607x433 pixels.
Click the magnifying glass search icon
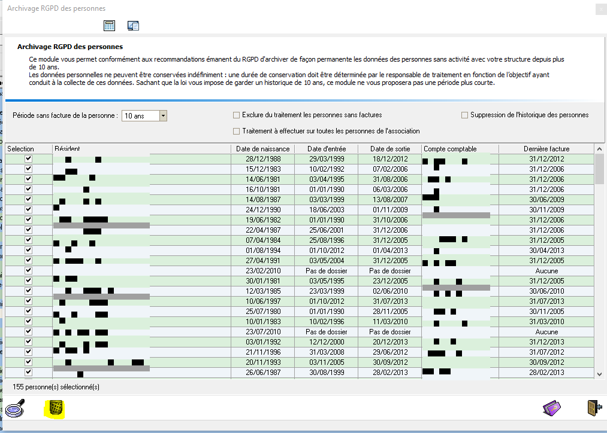click(14, 409)
